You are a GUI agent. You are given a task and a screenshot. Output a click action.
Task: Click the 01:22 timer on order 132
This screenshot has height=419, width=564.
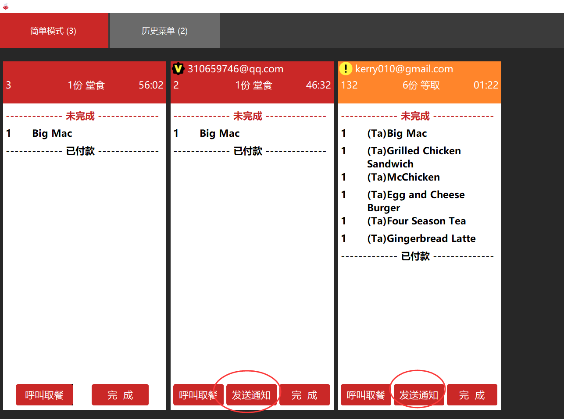(x=486, y=85)
